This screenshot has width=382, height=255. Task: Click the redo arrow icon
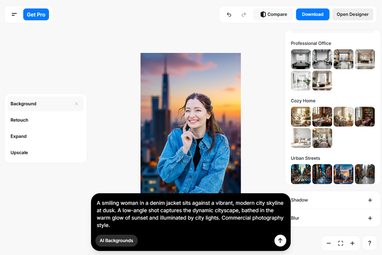tap(244, 15)
